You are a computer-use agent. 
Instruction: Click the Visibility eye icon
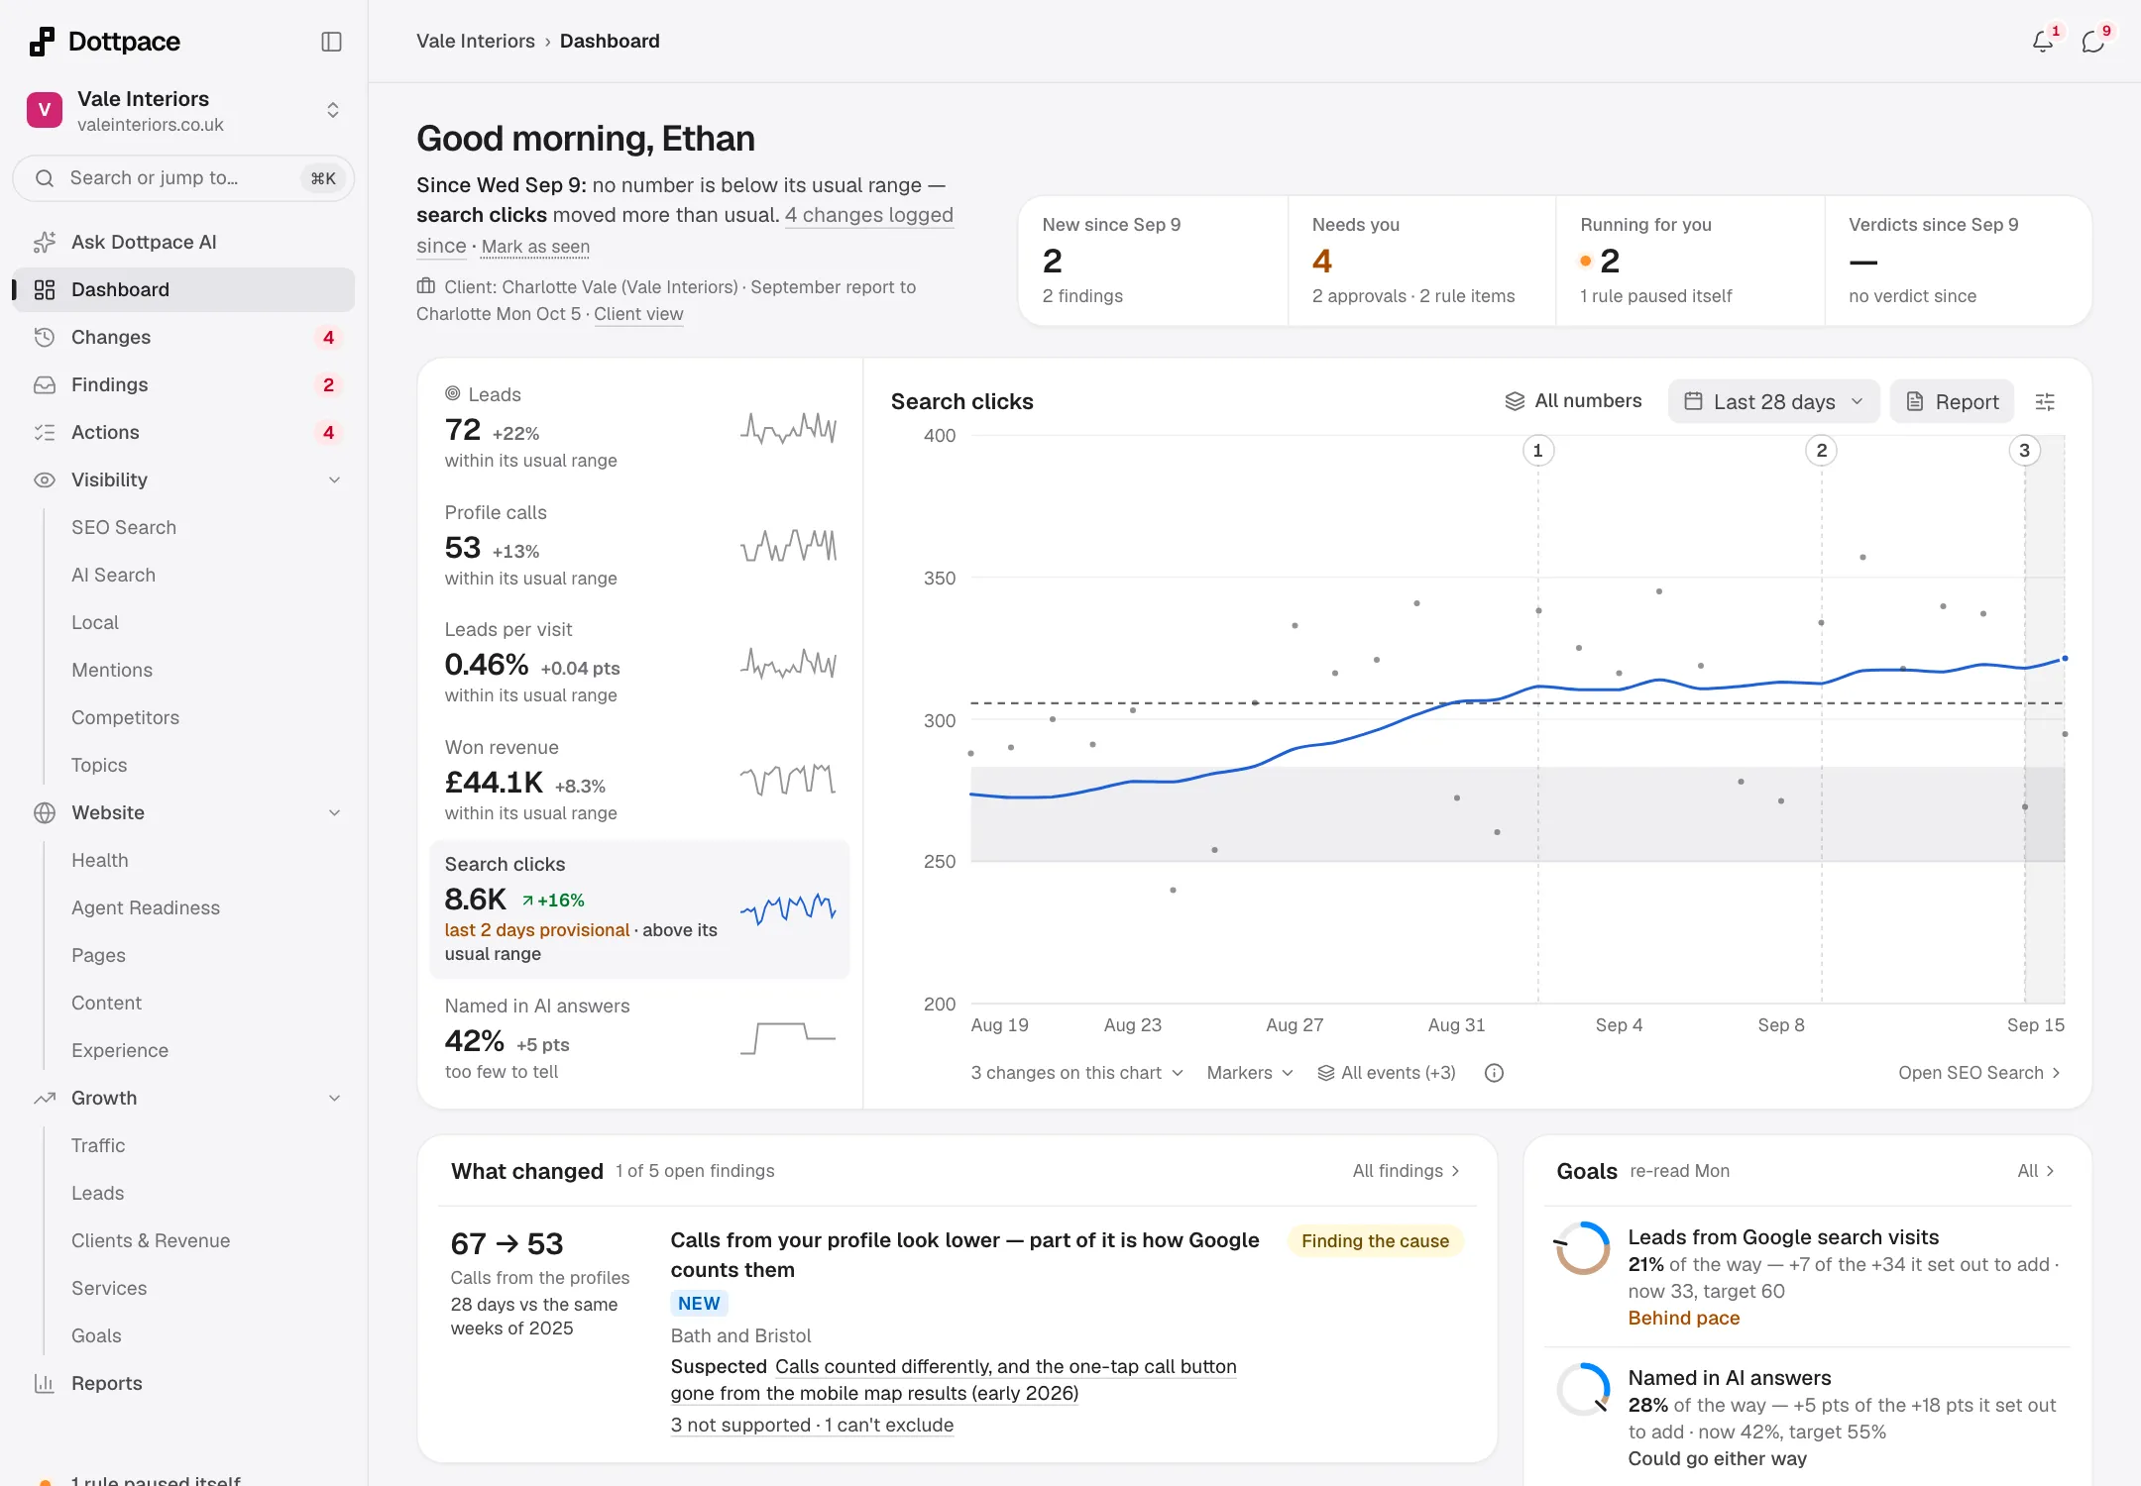coord(45,480)
